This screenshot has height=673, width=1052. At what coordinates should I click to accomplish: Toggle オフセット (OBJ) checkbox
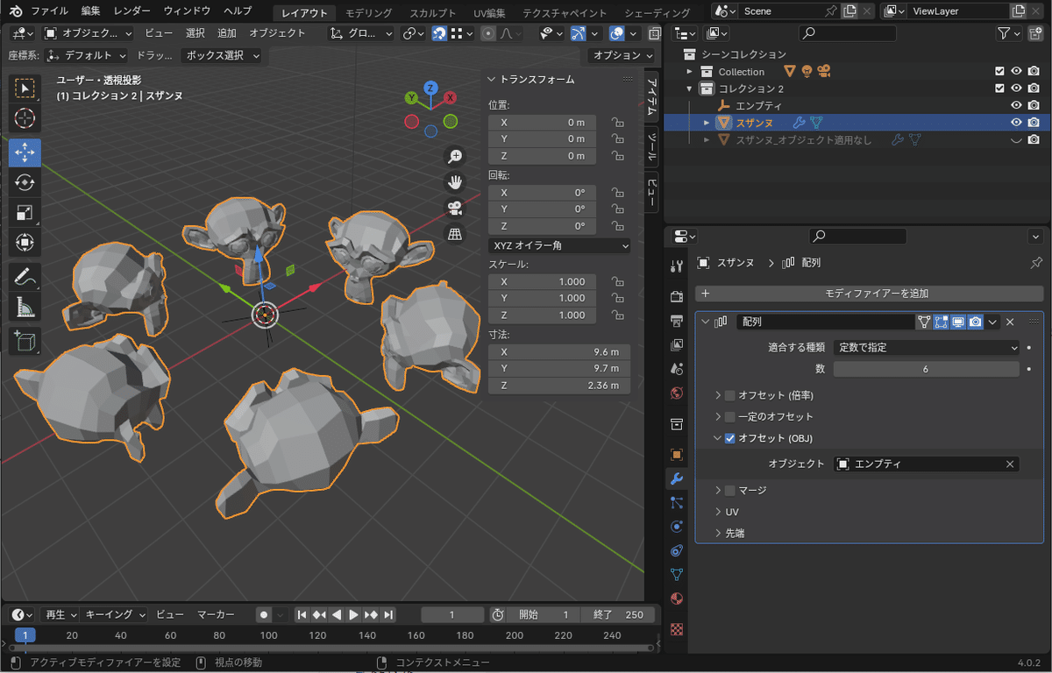pyautogui.click(x=729, y=438)
